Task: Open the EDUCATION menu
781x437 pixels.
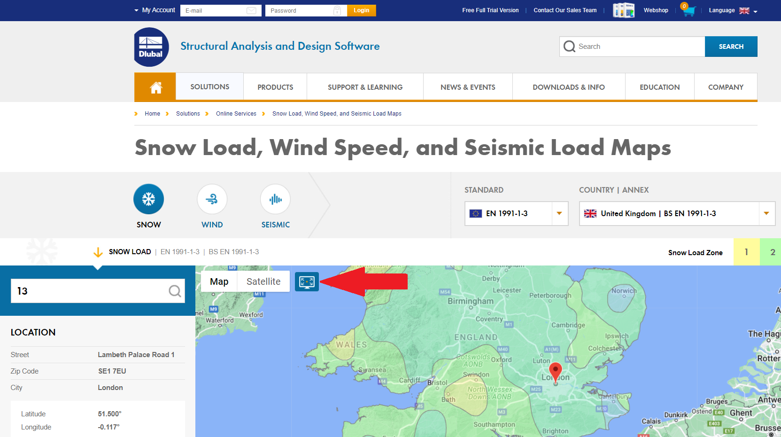Action: point(660,87)
